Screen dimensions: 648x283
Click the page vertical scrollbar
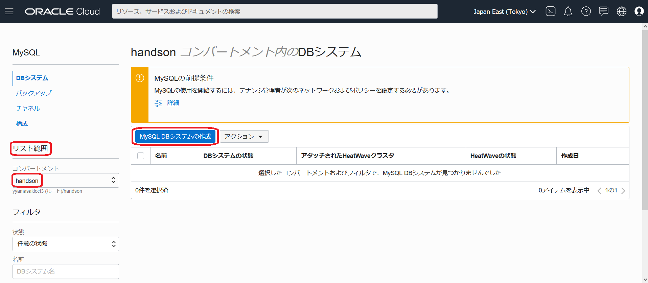[645, 120]
